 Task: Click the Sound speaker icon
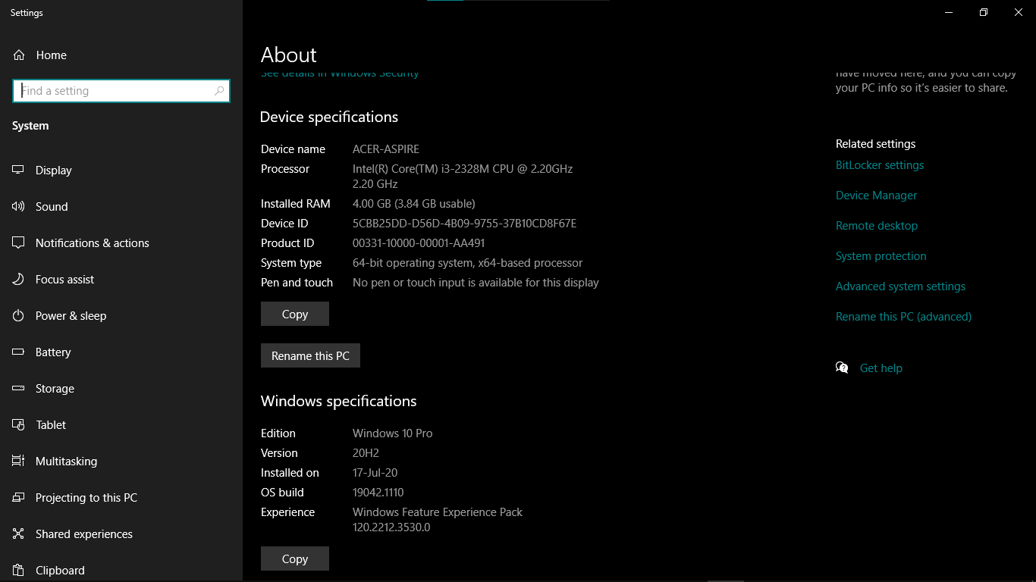click(x=19, y=206)
